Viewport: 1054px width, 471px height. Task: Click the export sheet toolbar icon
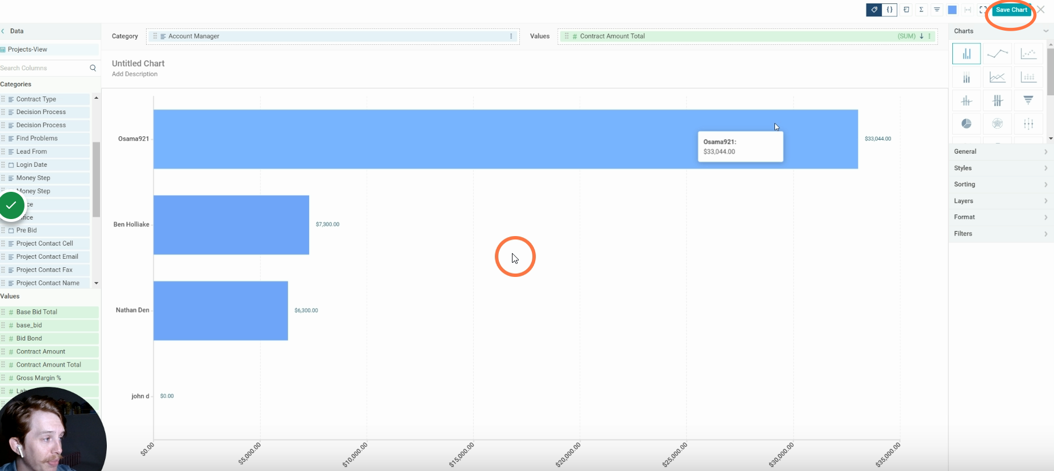point(906,10)
